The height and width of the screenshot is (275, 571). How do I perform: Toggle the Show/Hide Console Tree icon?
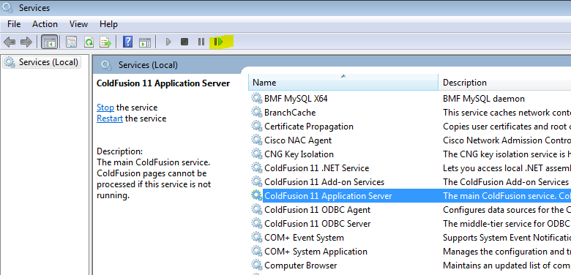[x=49, y=42]
